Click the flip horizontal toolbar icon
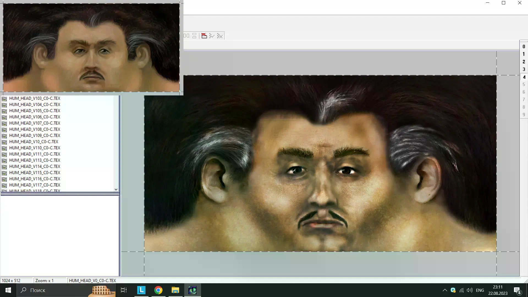 coord(187,36)
